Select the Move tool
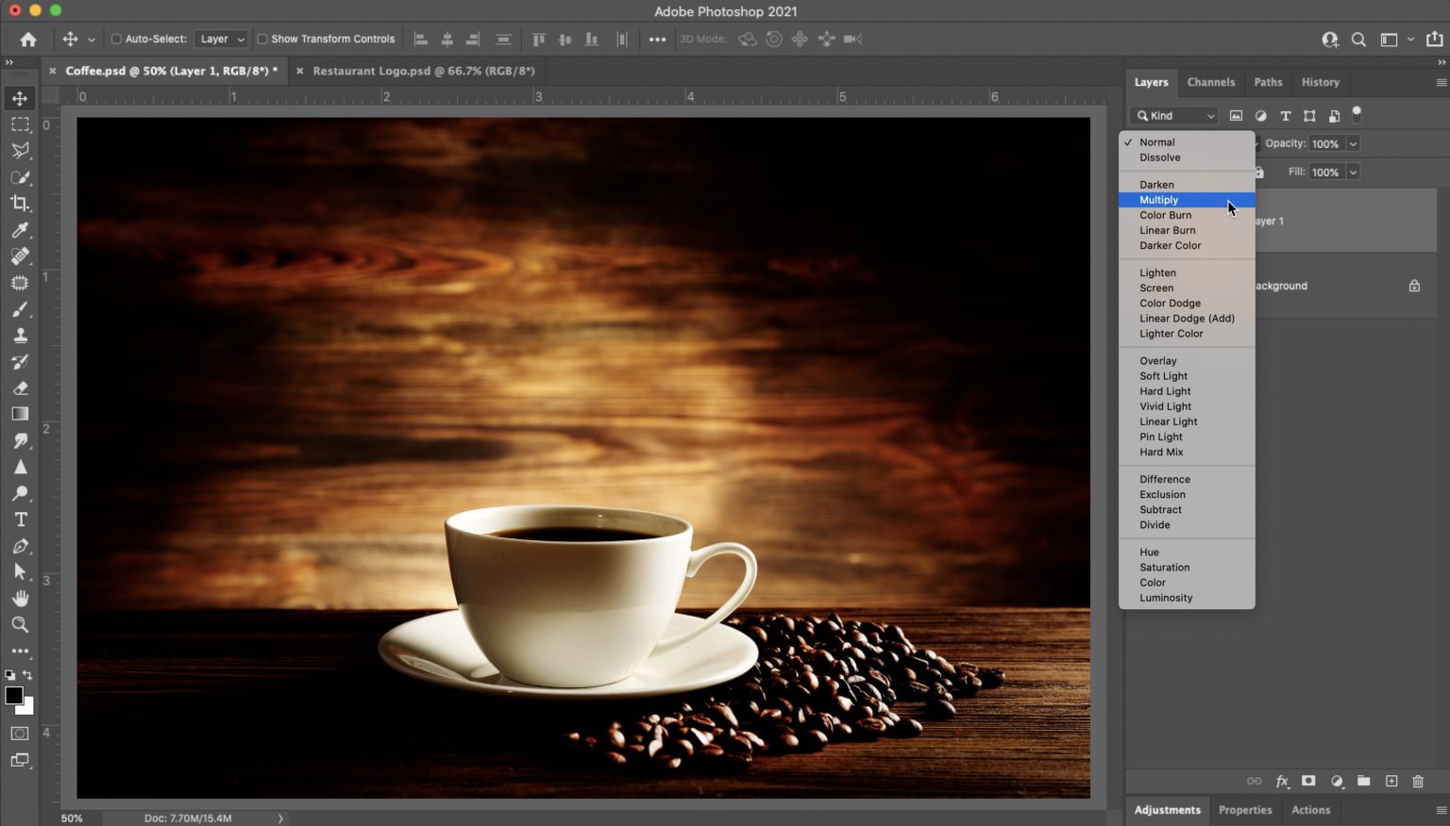Screen dimensions: 1450x826 coord(20,97)
